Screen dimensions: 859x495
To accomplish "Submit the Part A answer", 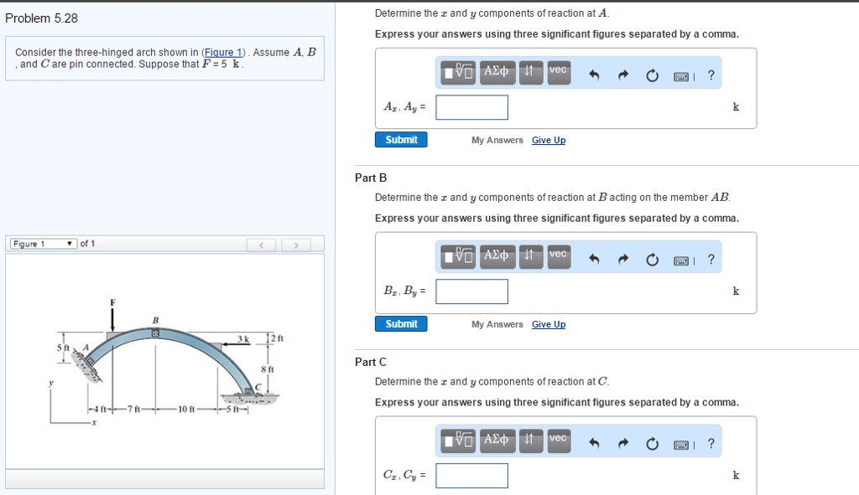I will [x=400, y=139].
